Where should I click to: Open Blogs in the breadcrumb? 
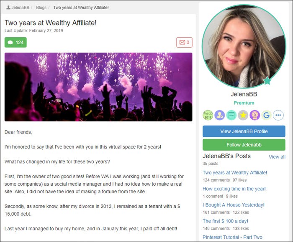point(41,8)
